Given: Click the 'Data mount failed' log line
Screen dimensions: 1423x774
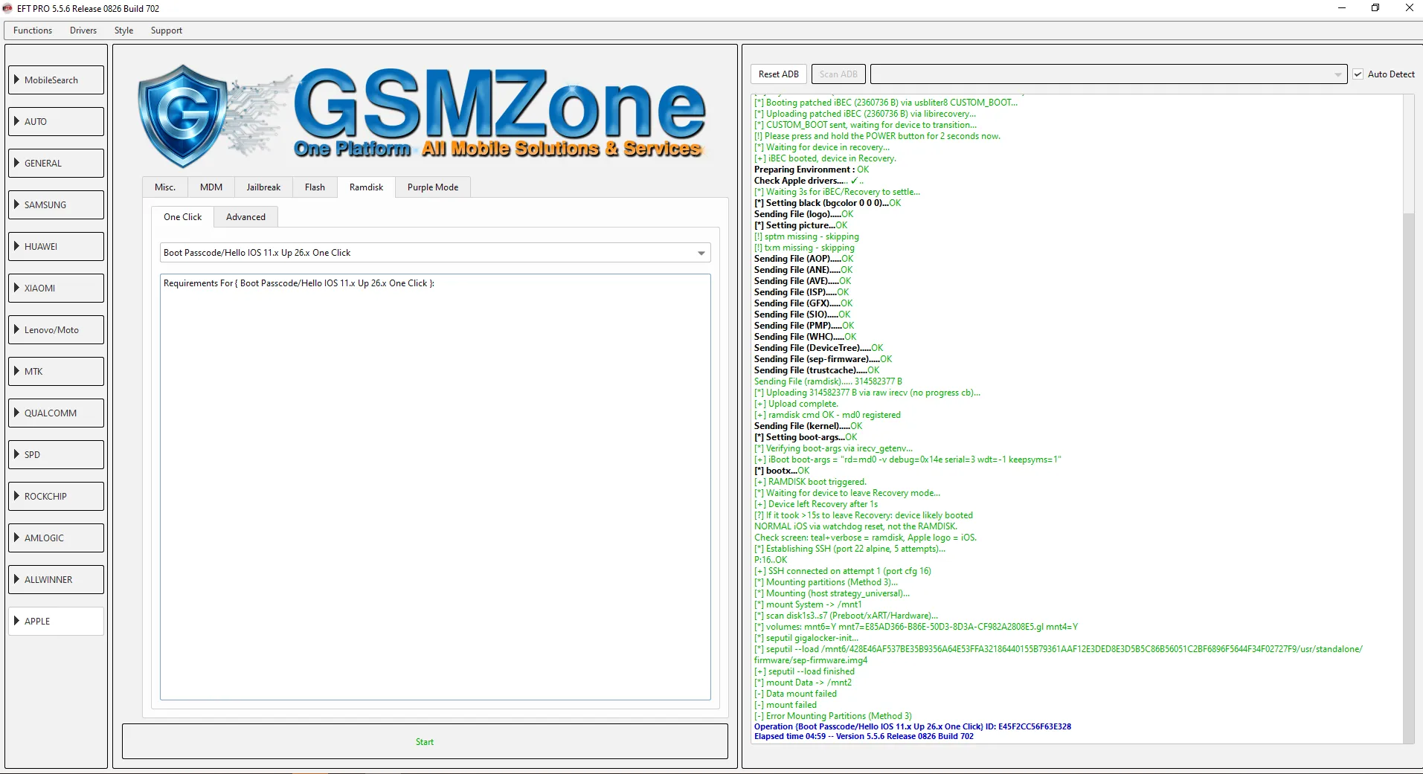Looking at the screenshot, I should 795,694.
